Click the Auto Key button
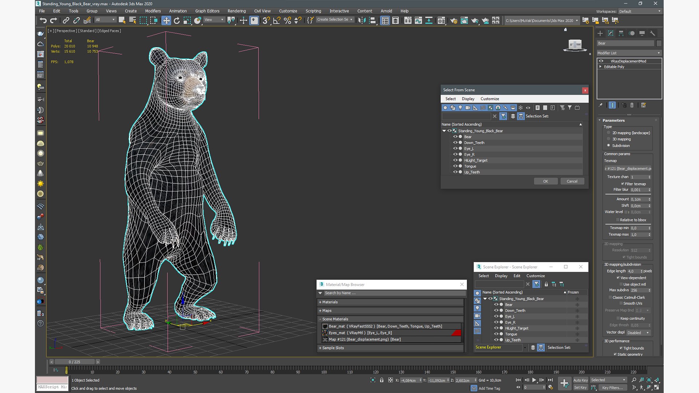The image size is (699, 393). [580, 380]
